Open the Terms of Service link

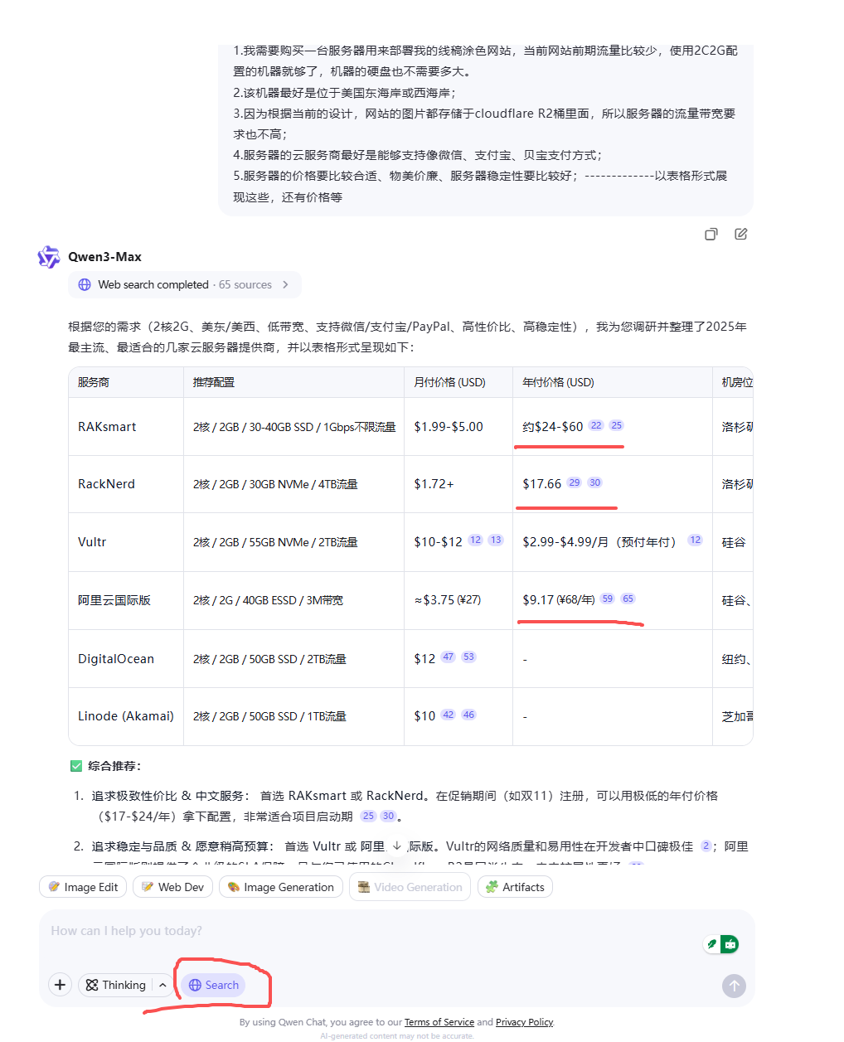439,1022
